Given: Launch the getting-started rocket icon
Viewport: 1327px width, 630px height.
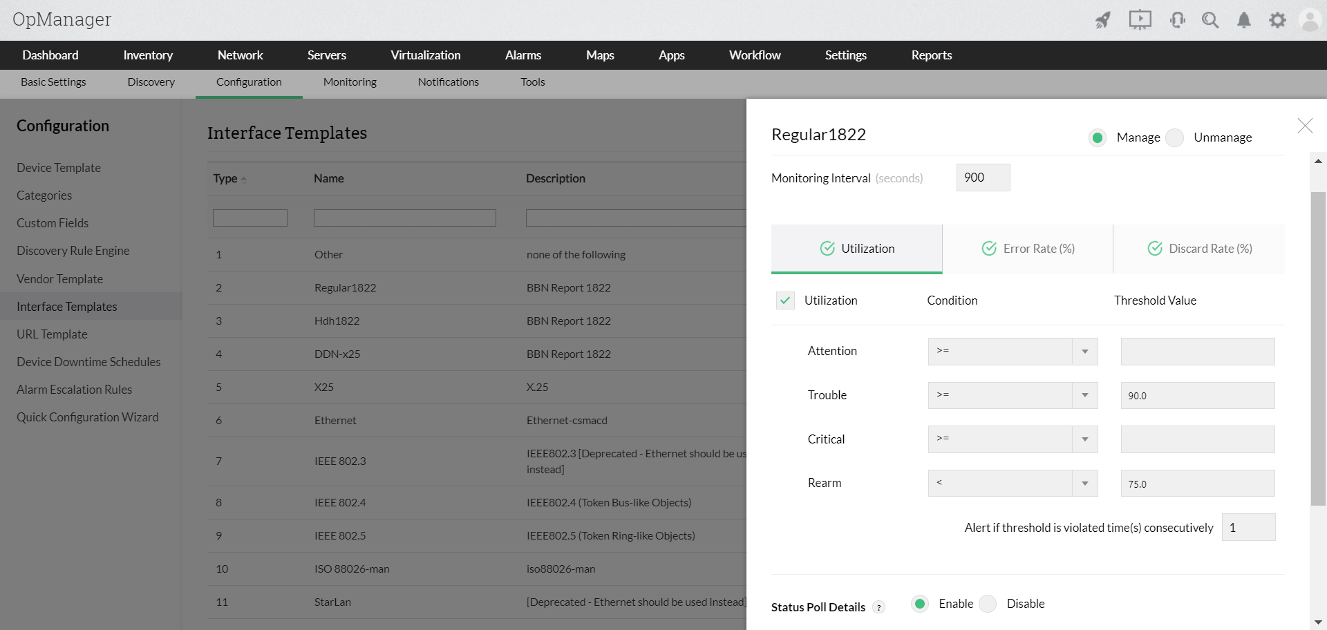Looking at the screenshot, I should pyautogui.click(x=1102, y=19).
